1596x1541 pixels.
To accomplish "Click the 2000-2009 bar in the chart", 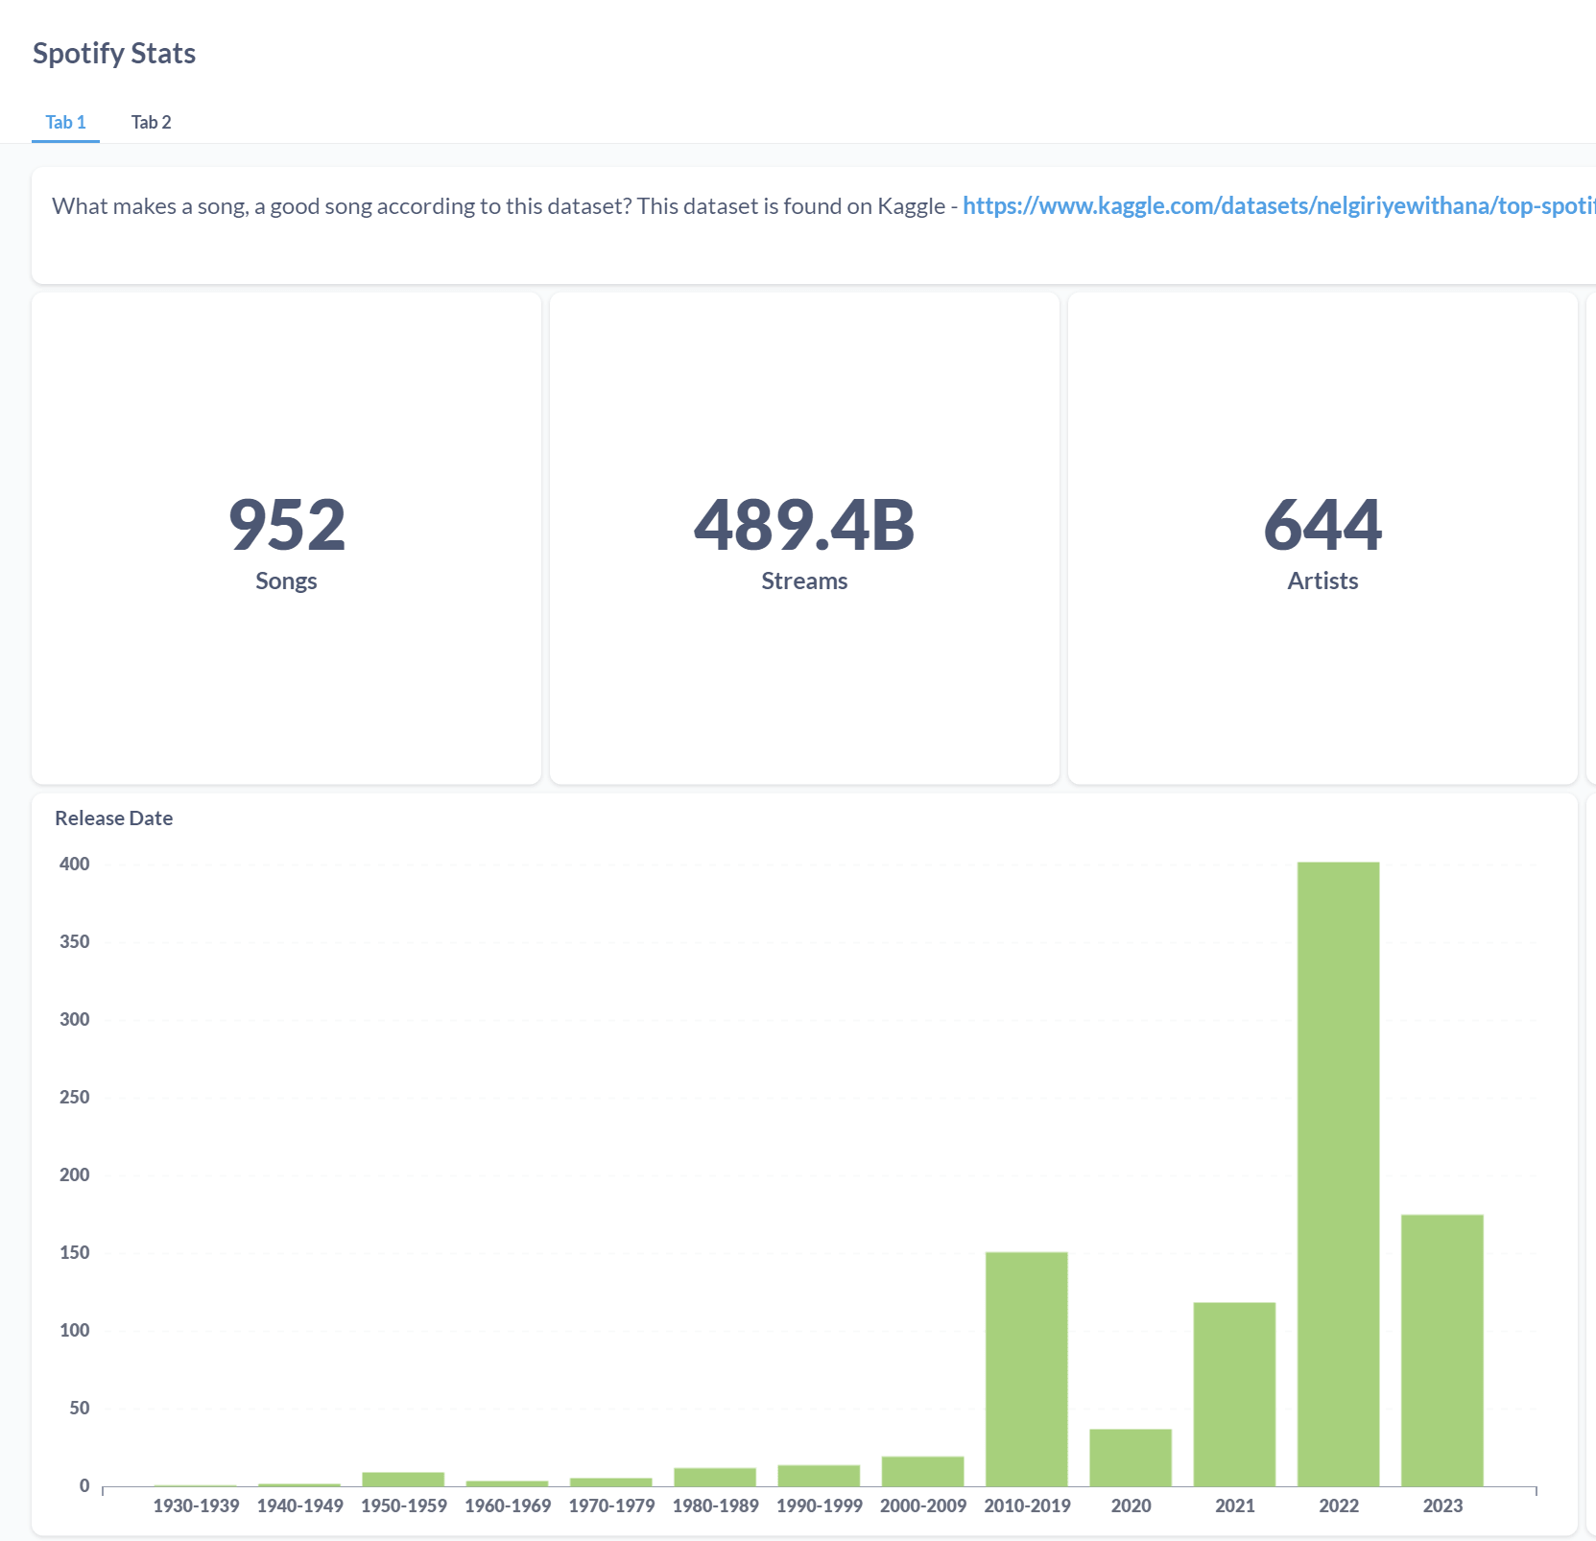I will point(922,1471).
